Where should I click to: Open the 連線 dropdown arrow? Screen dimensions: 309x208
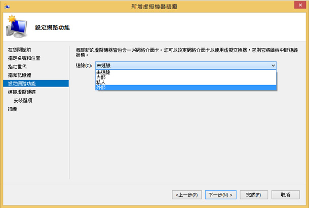click(x=273, y=65)
